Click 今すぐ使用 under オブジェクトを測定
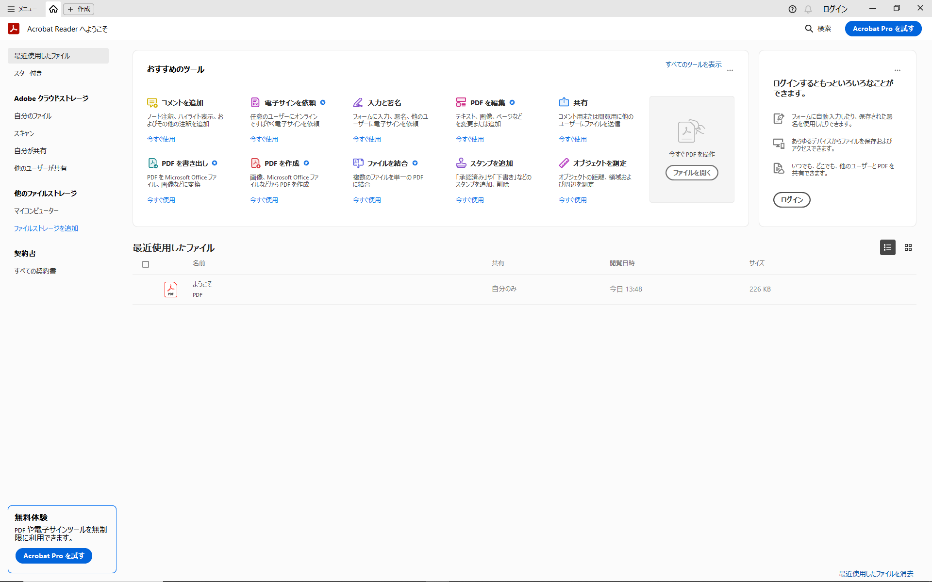 (573, 200)
